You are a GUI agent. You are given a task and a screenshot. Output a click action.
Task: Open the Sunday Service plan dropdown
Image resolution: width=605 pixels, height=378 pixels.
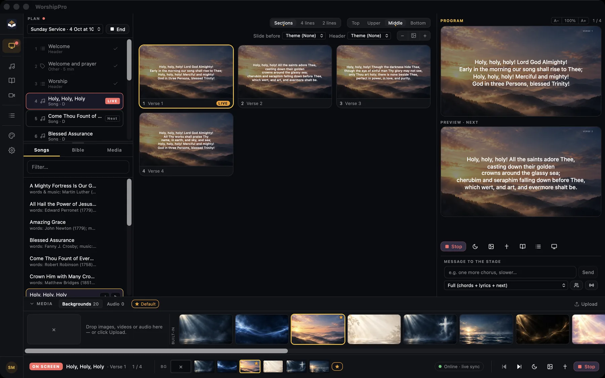(x=65, y=29)
